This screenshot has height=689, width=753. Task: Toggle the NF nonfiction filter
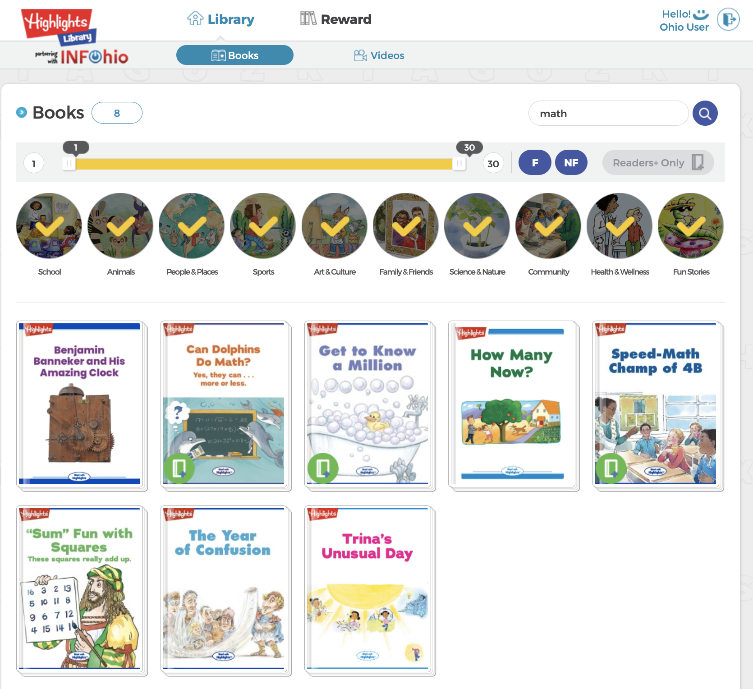[x=571, y=162]
